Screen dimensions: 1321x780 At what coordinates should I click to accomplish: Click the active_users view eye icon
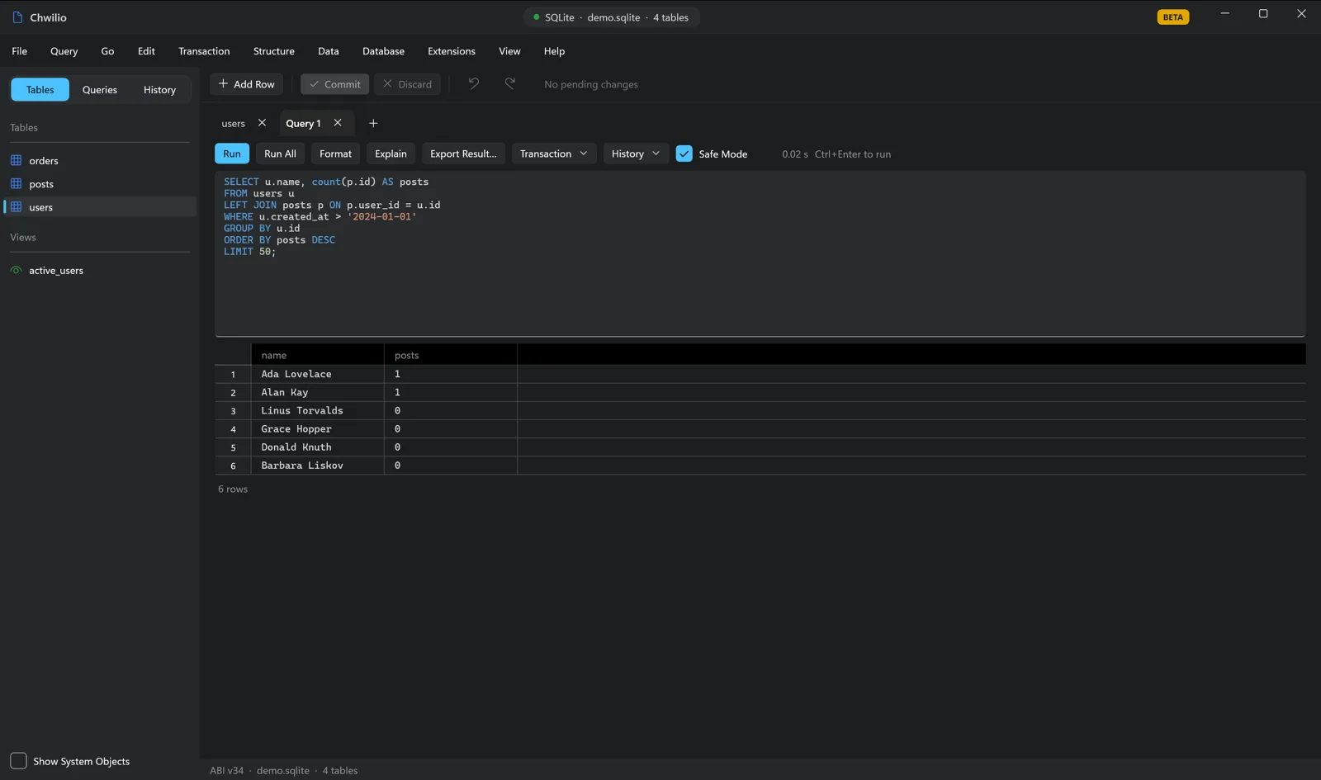(x=16, y=270)
